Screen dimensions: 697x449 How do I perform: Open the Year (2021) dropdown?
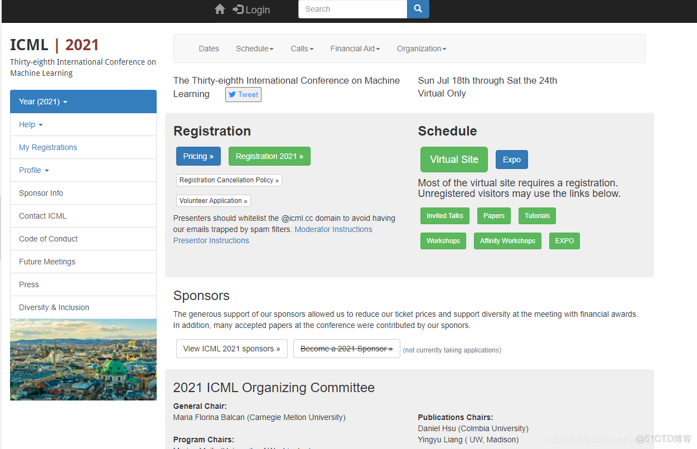[x=83, y=102]
